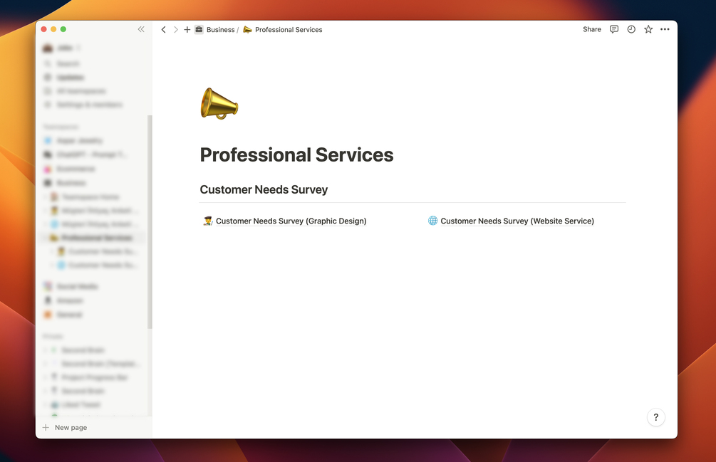Open the workspace switcher at sidebar top
716x462 pixels.
(x=61, y=48)
